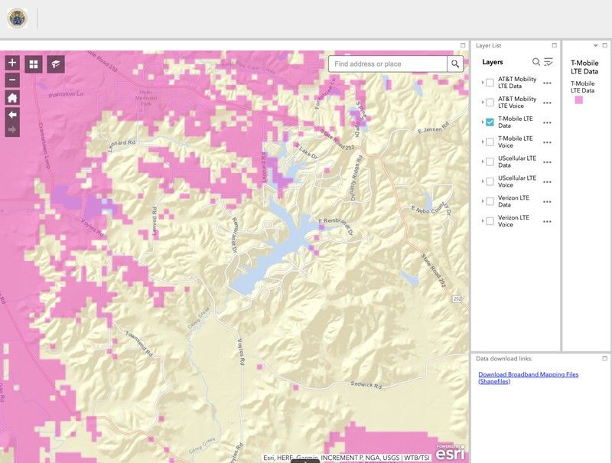Expand UScellular LTE Voice layer arrow

click(483, 181)
